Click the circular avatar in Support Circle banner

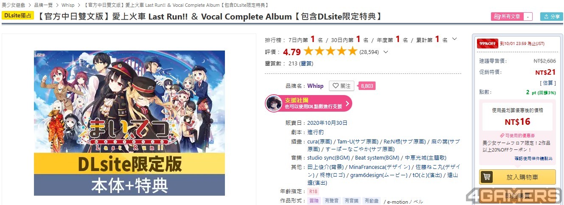point(273,103)
